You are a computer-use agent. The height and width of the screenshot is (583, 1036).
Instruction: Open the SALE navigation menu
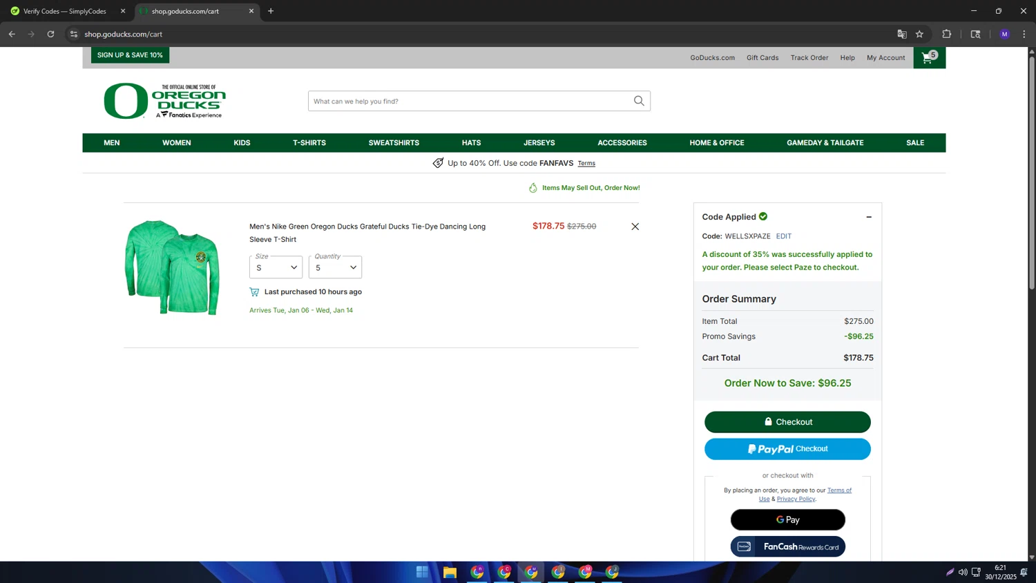pos(915,143)
